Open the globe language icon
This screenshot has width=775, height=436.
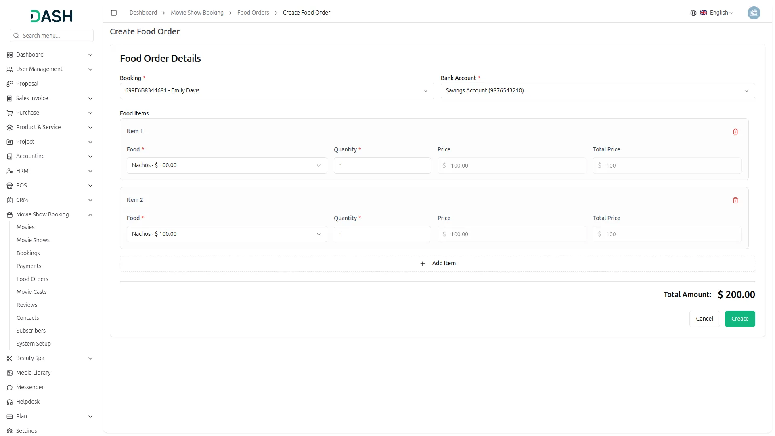(693, 13)
